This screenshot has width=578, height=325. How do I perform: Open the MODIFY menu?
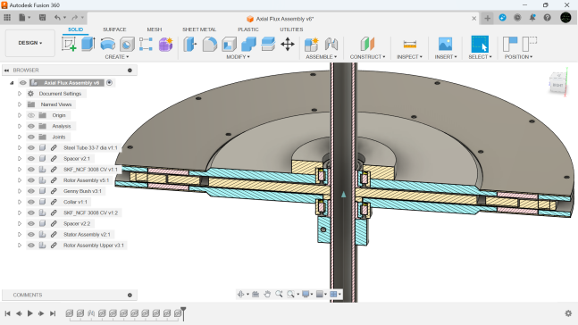click(239, 57)
